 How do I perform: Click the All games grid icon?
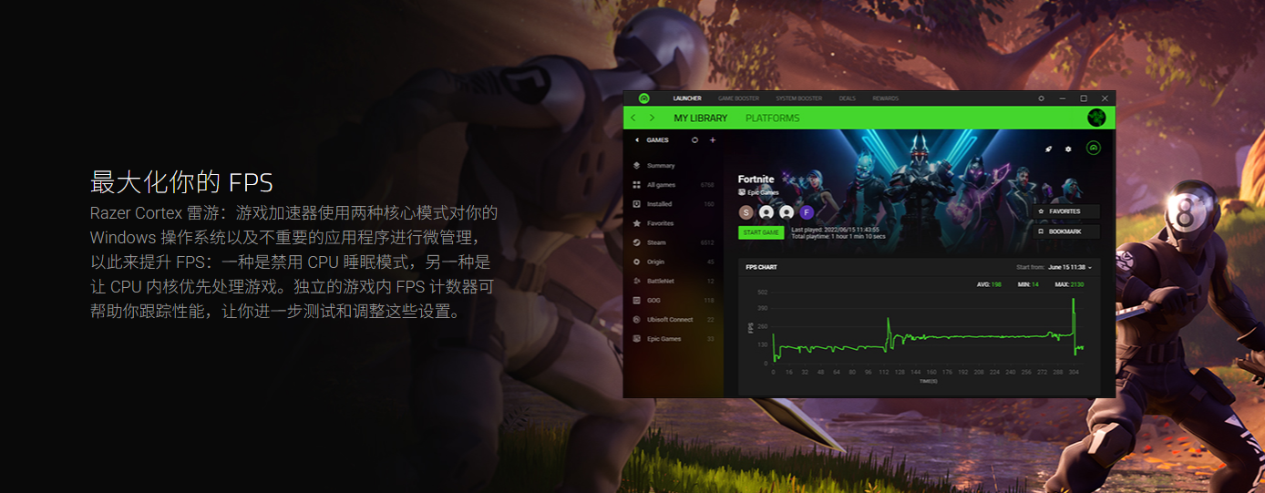pos(636,185)
